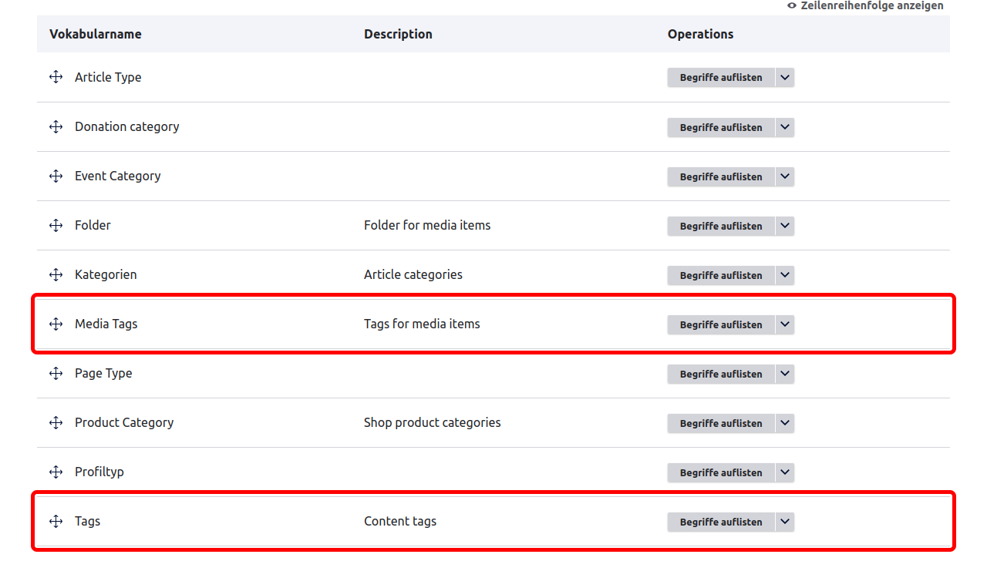987x561 pixels.
Task: Select the Article Type vocabulary name
Action: (x=108, y=77)
